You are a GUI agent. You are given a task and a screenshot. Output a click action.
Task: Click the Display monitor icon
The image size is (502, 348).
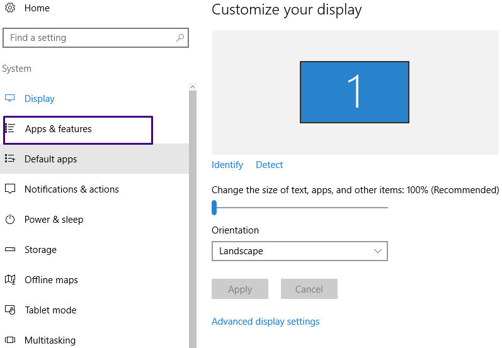pos(10,99)
